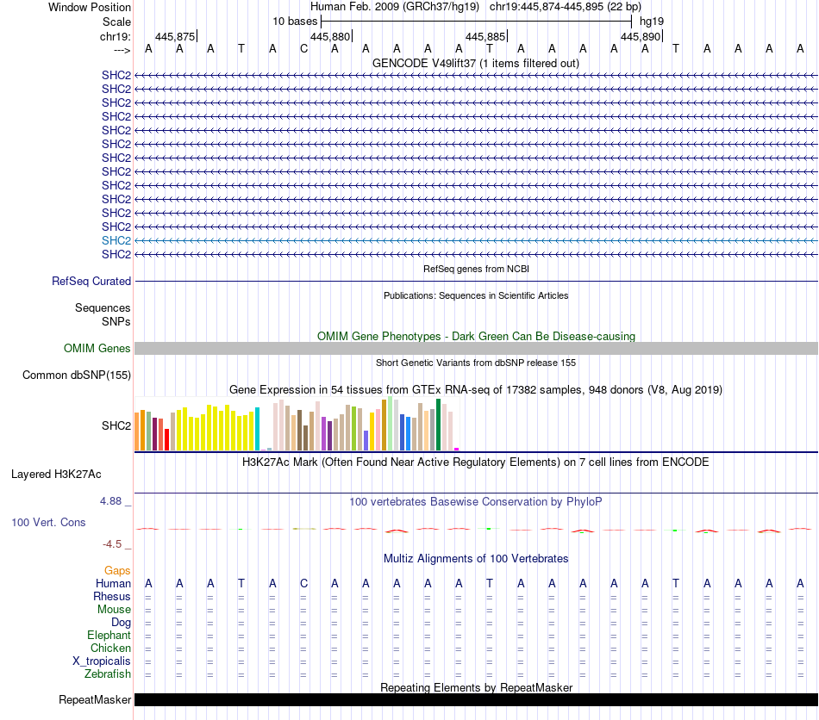Viewport: 819px width, 720px height.
Task: Click the 10 bases scale bar
Action: coord(475,21)
